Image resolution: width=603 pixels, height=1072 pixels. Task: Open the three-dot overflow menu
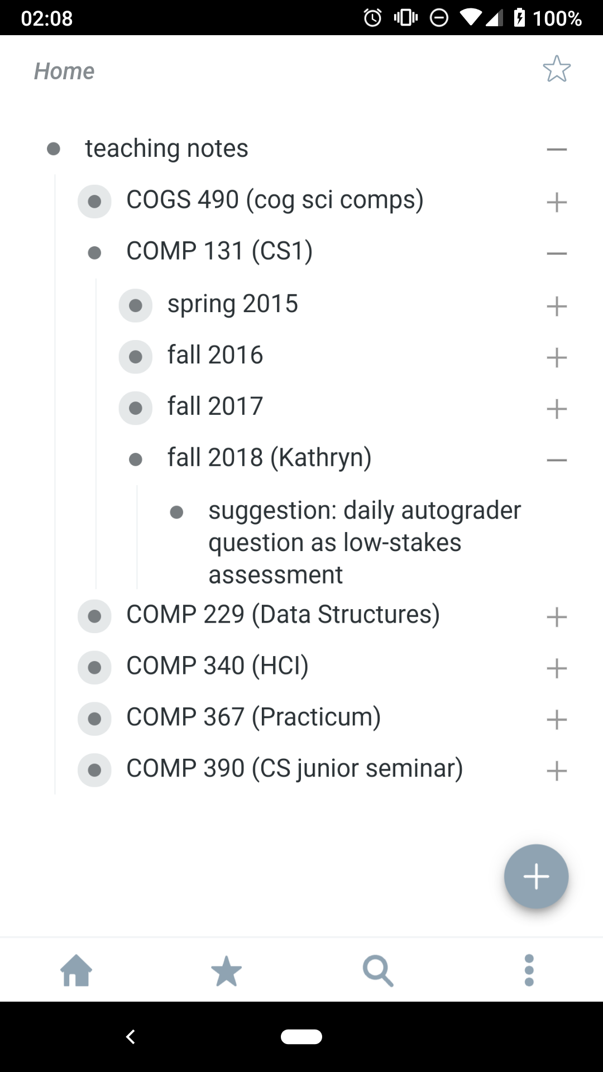pyautogui.click(x=529, y=970)
